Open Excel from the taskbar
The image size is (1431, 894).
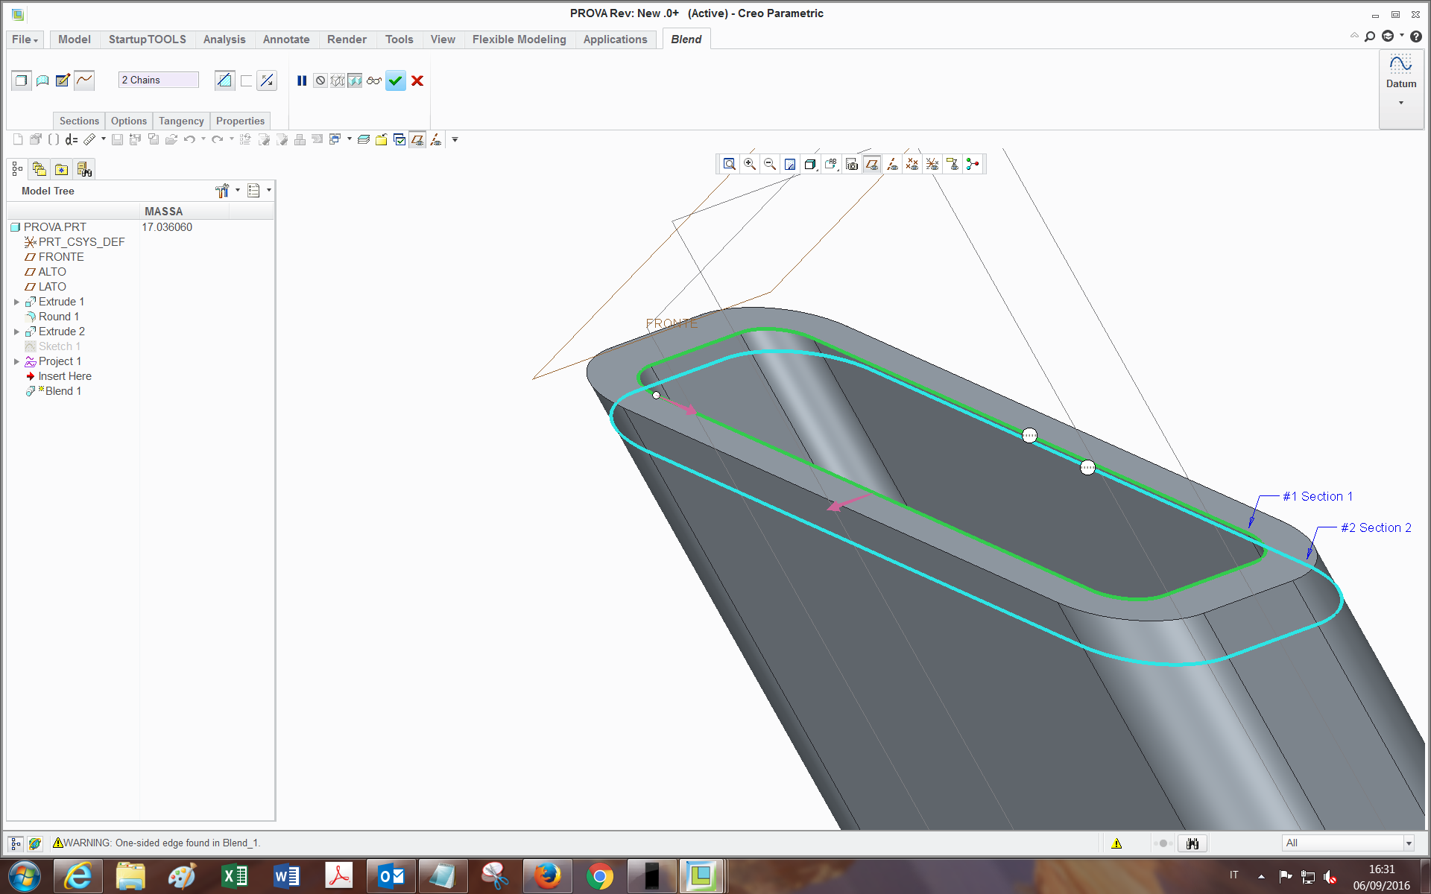tap(236, 876)
